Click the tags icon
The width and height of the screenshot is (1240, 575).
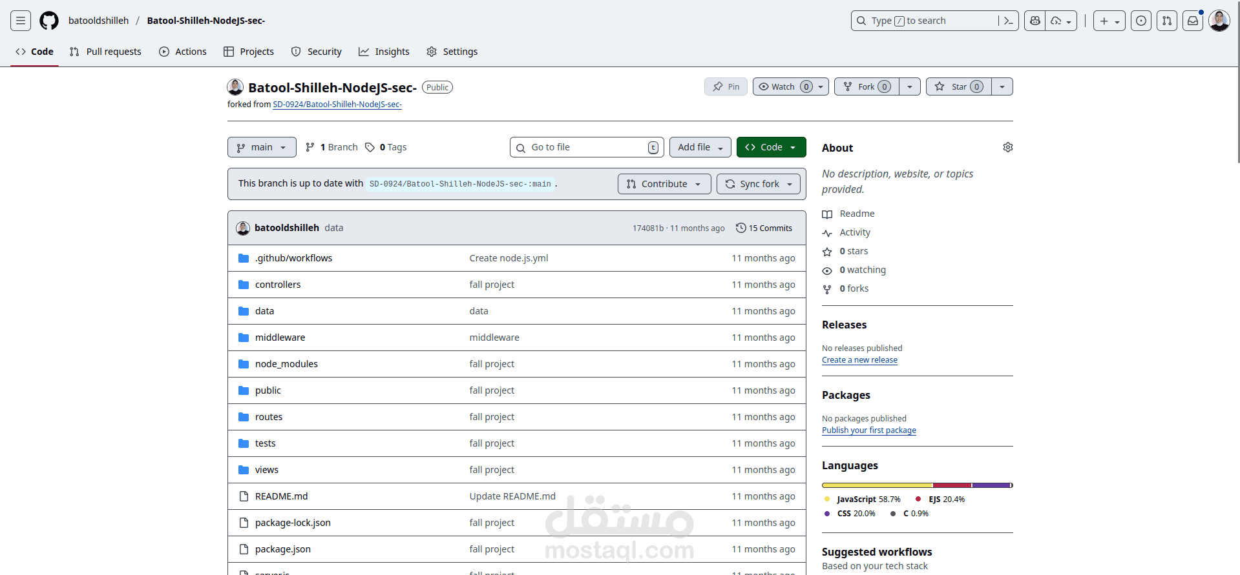coord(370,147)
